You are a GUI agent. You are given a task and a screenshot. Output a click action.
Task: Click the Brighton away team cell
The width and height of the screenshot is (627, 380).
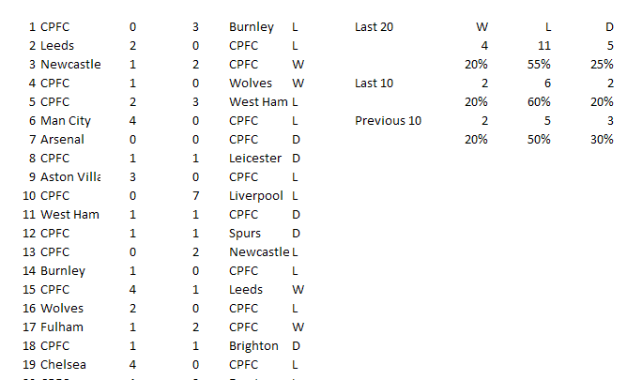253,346
